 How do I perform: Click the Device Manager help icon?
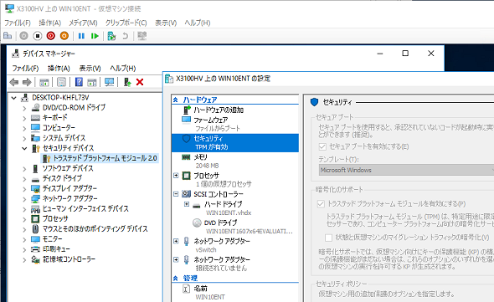(79, 83)
